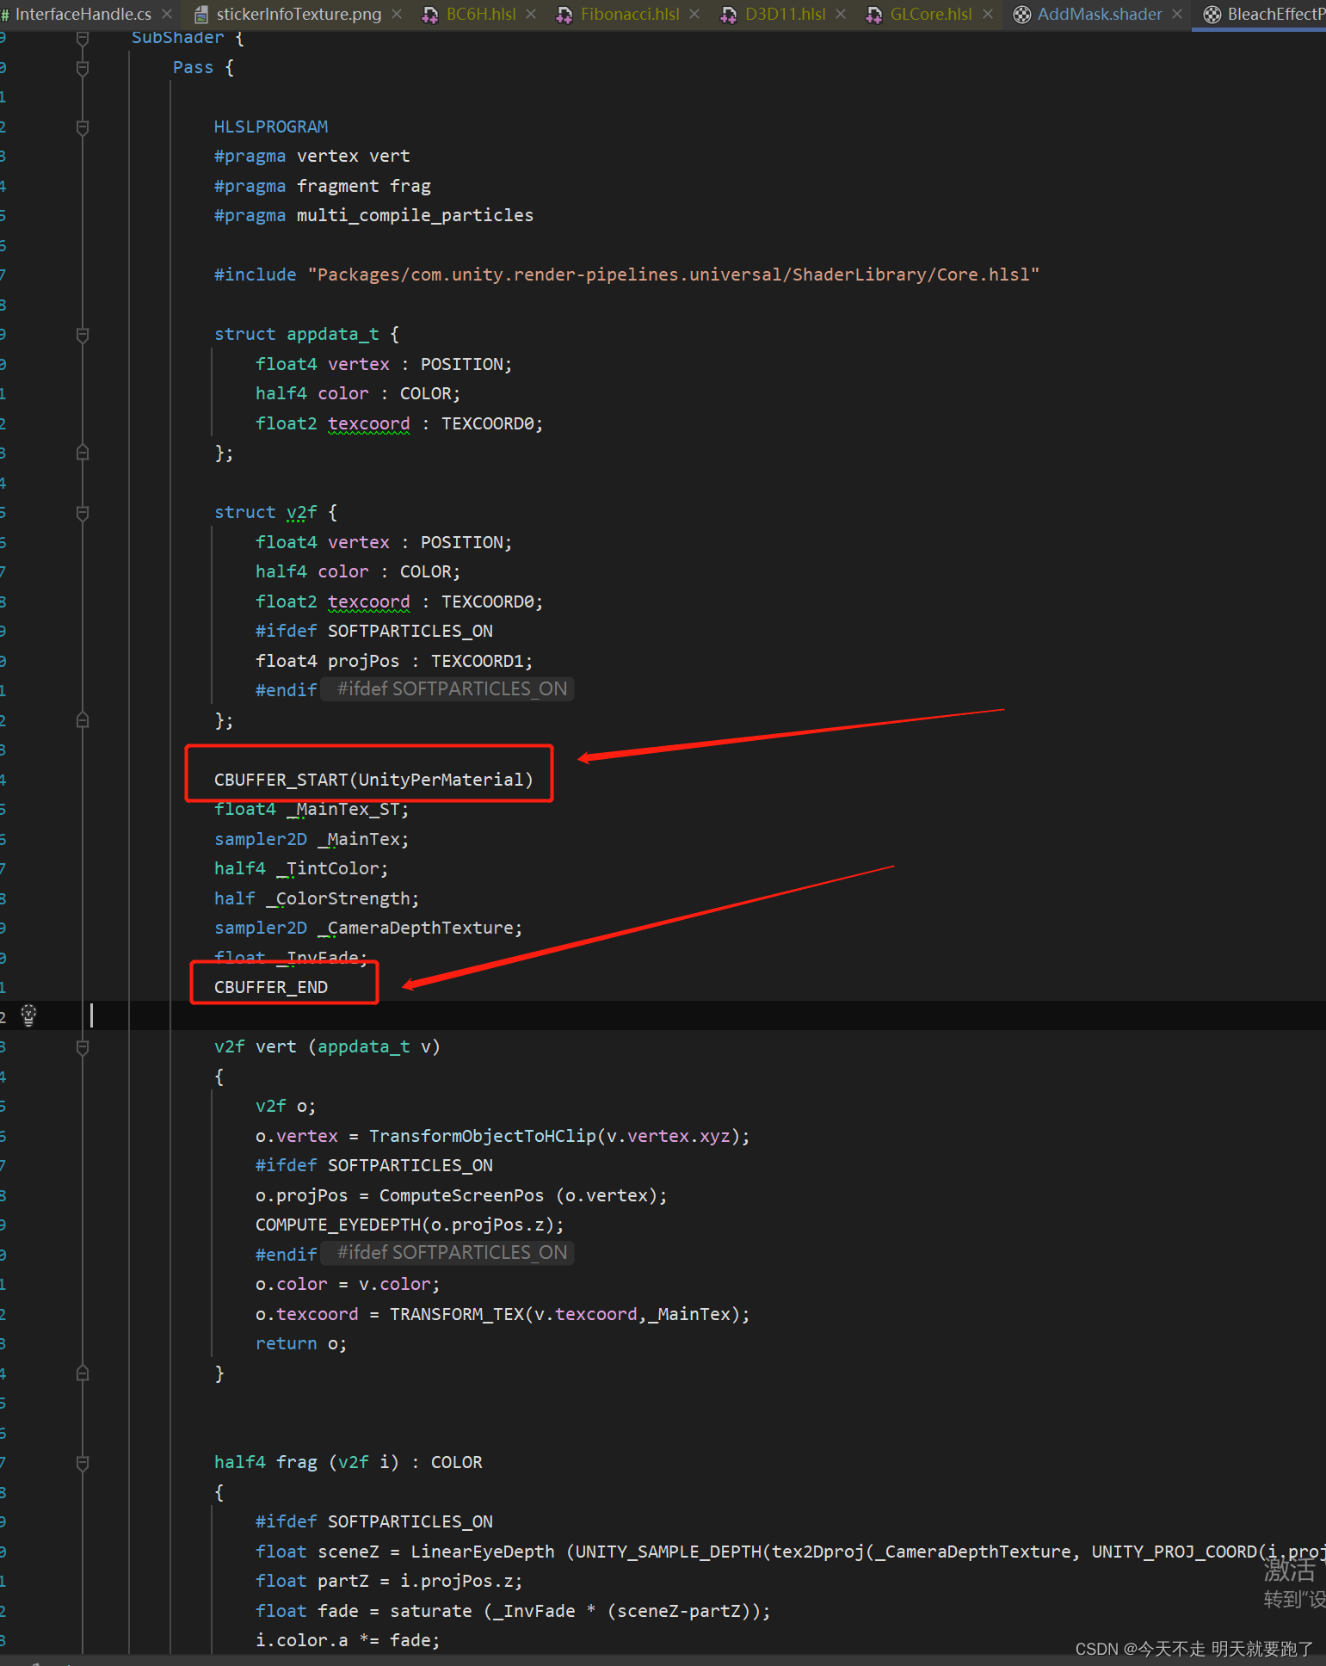Viewport: 1326px width, 1666px height.
Task: Close the Fibonacci.hlsl tab
Action: click(694, 15)
